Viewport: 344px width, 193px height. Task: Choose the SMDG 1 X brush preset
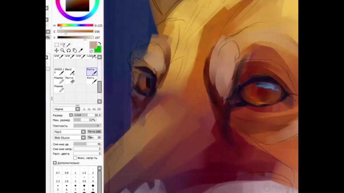pyautogui.click(x=59, y=72)
